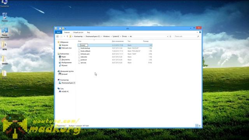Sort by the Размер column header
The width and height of the screenshot is (249, 140).
pyautogui.click(x=146, y=41)
